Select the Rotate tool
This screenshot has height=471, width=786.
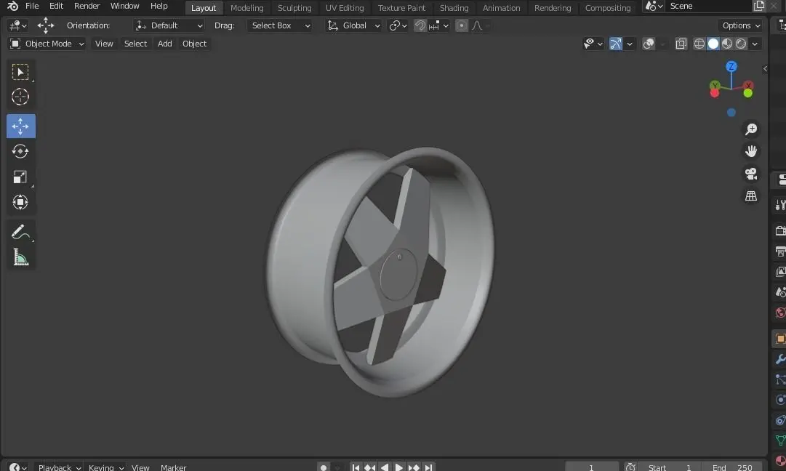(x=20, y=151)
